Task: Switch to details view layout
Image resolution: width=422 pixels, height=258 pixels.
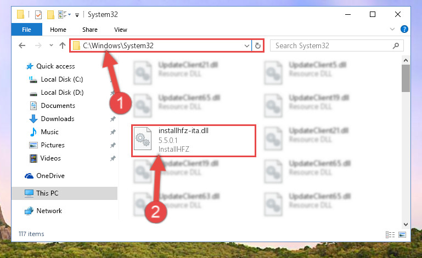Action: pos(390,234)
